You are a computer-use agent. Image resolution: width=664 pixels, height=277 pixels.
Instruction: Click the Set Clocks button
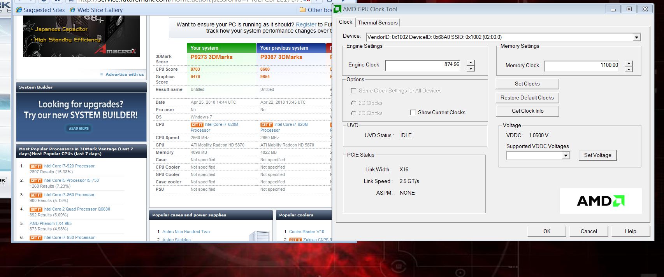527,84
